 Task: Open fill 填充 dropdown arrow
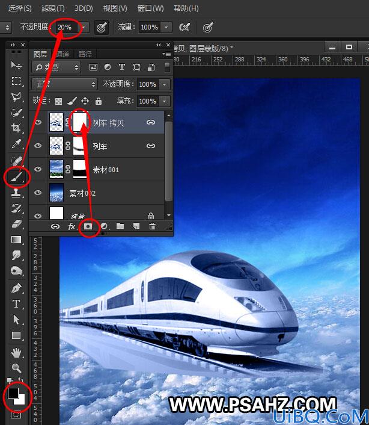coord(165,101)
